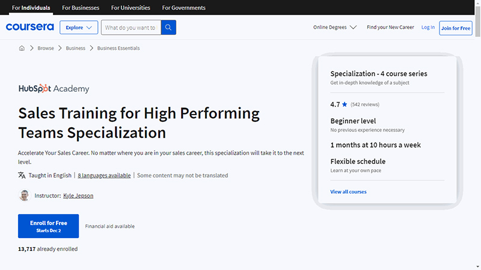This screenshot has height=270, width=481.
Task: Open the View all courses link
Action: coord(348,192)
